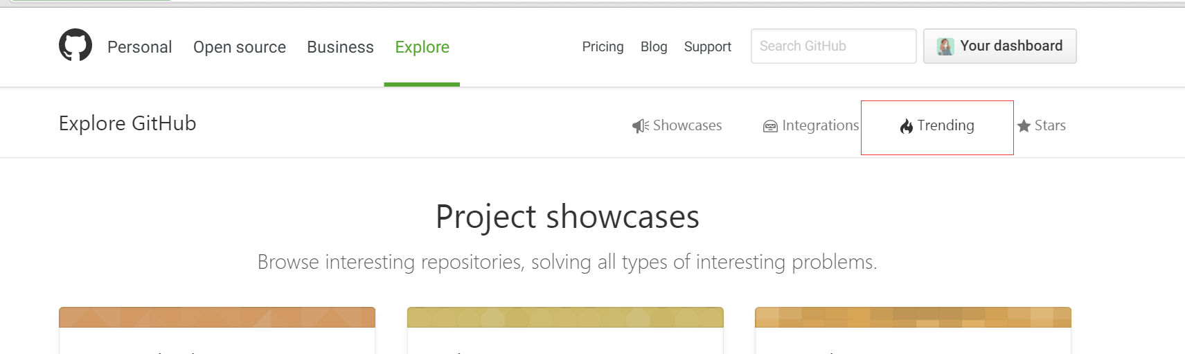Go to the Stars text link

1050,125
